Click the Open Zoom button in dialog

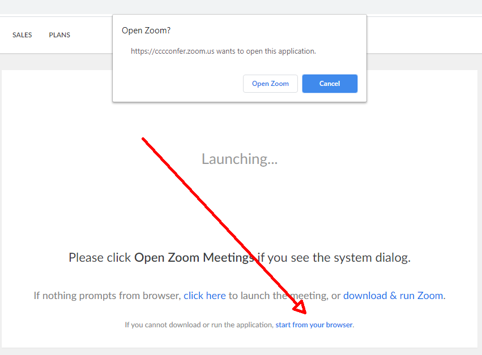point(270,84)
